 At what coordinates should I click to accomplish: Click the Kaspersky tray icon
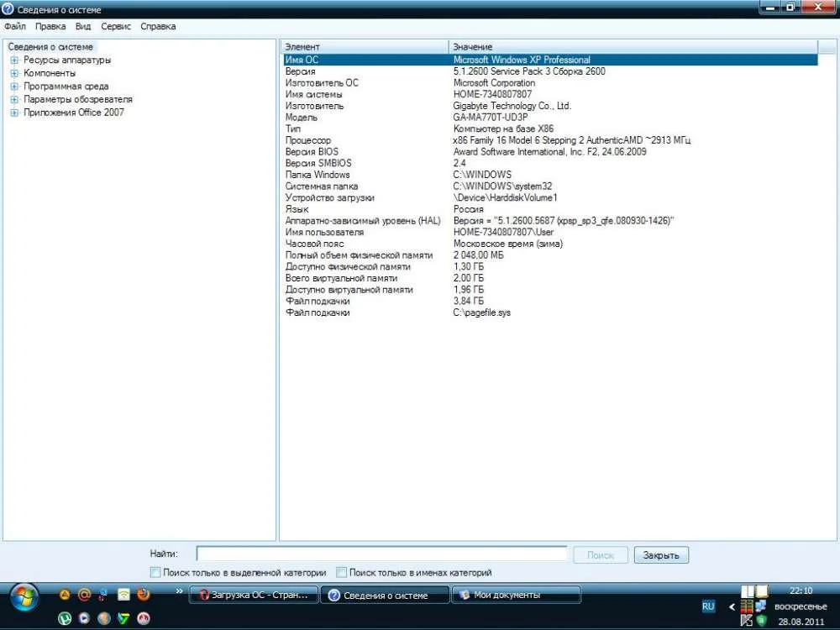coord(745,620)
